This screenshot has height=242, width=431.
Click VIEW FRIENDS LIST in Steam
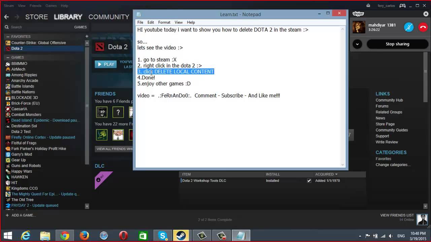coord(397,215)
